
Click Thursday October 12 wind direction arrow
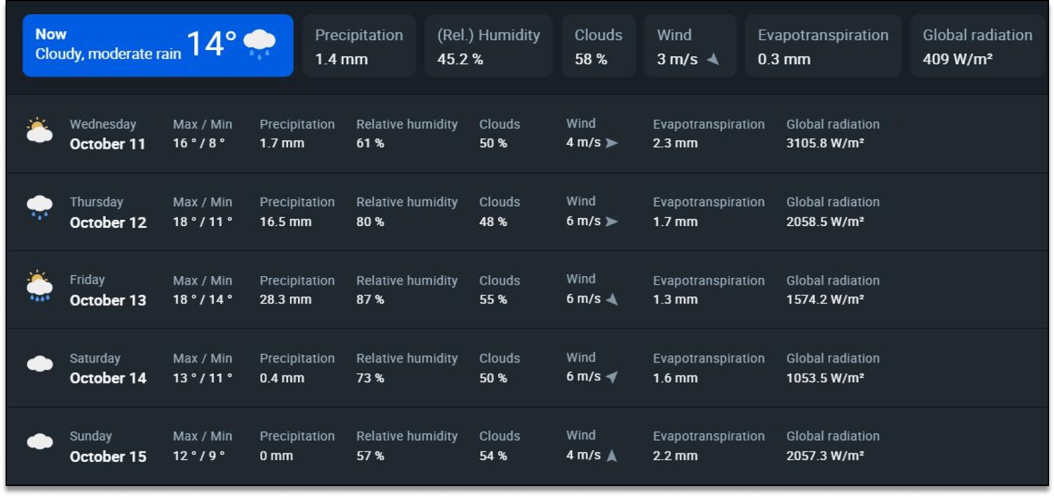tap(612, 221)
